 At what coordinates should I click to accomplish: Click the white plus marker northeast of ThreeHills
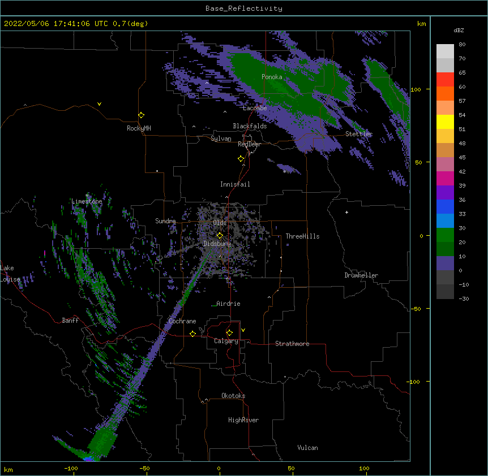coord(346,212)
